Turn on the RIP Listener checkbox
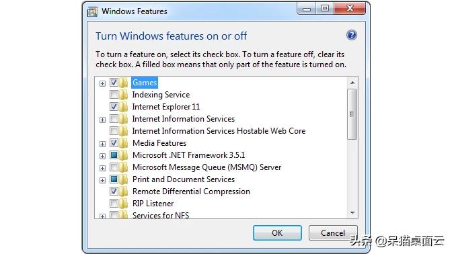The width and height of the screenshot is (452, 254). coord(114,204)
